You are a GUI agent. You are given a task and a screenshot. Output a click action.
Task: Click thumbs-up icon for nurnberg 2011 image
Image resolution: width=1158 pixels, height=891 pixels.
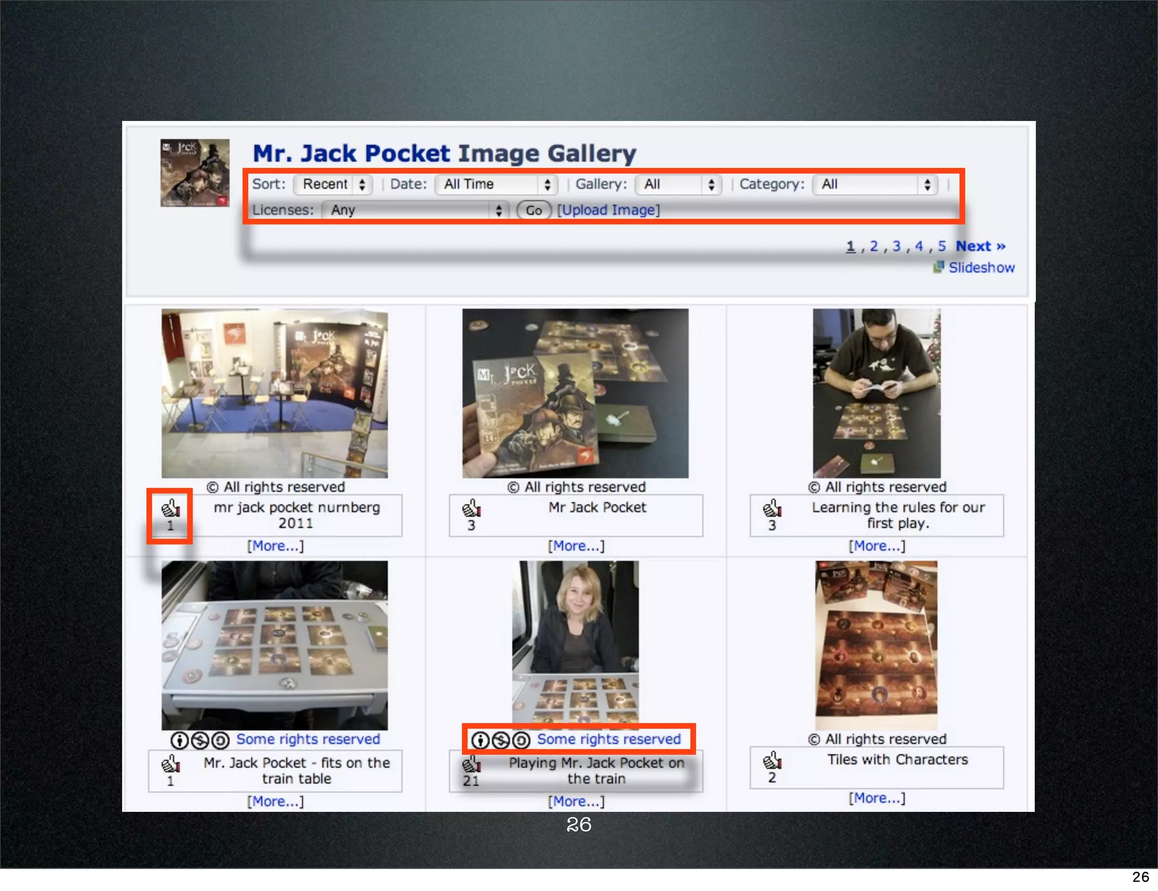(x=170, y=508)
